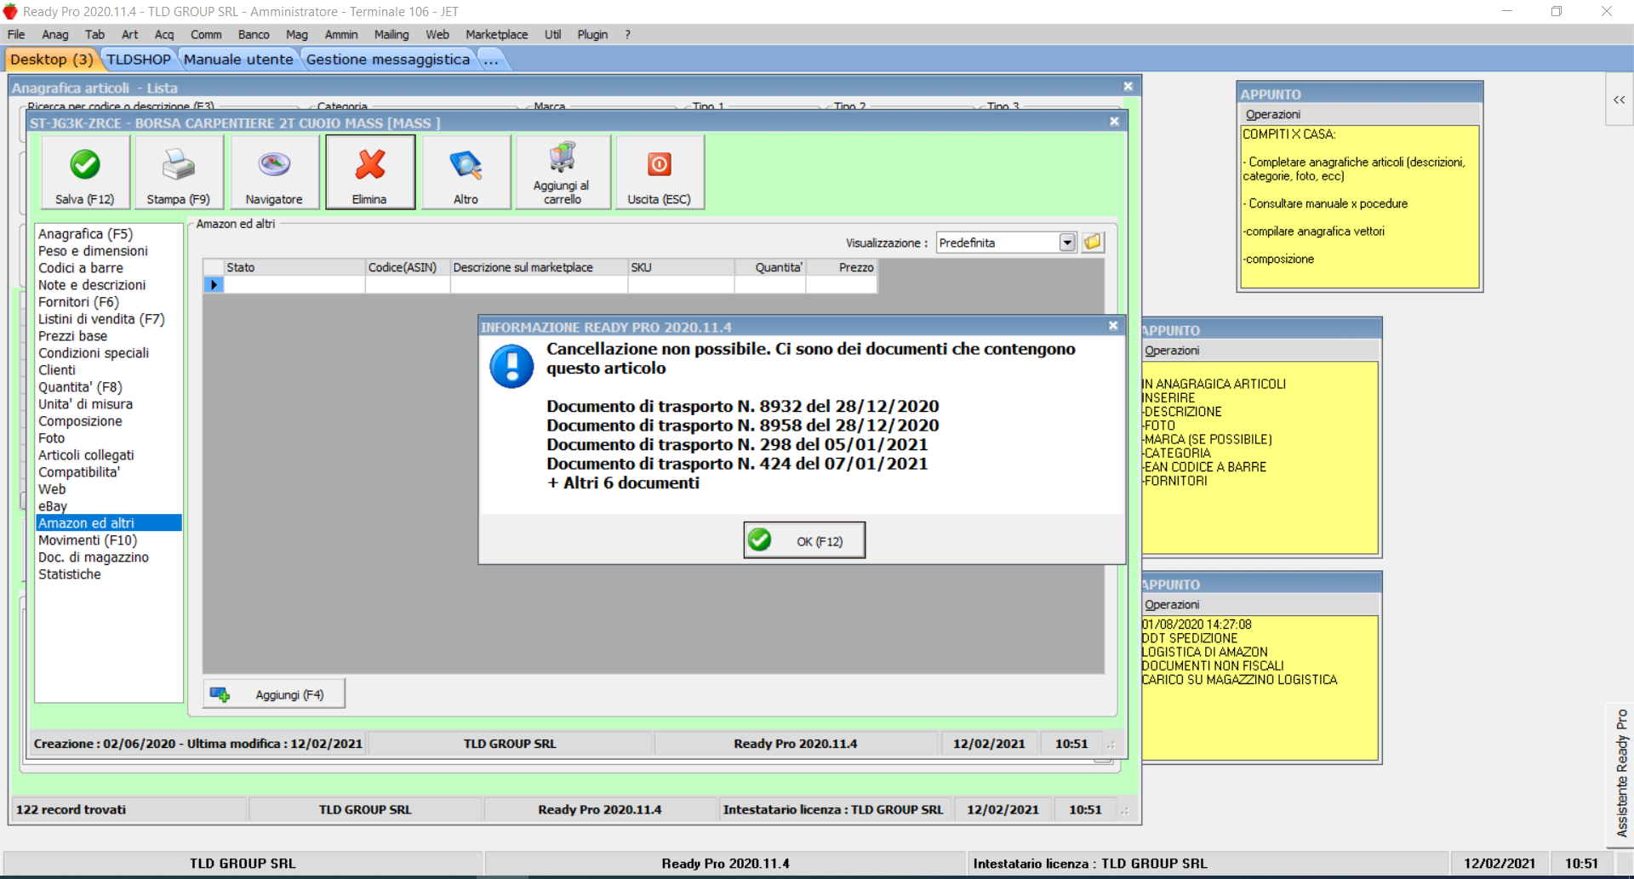This screenshot has width=1634, height=879.
Task: Close the Anagrafica articoli Lista window
Action: (1128, 86)
